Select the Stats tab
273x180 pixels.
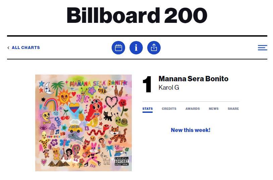point(148,109)
